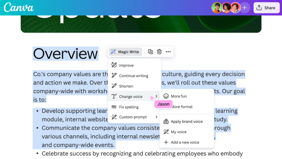The width and height of the screenshot is (282, 159).
Task: Click the trash delete icon
Action: [x=159, y=52]
